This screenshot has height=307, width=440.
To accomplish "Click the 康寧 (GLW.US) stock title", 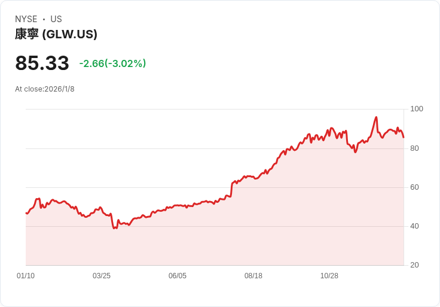I will [x=56, y=34].
